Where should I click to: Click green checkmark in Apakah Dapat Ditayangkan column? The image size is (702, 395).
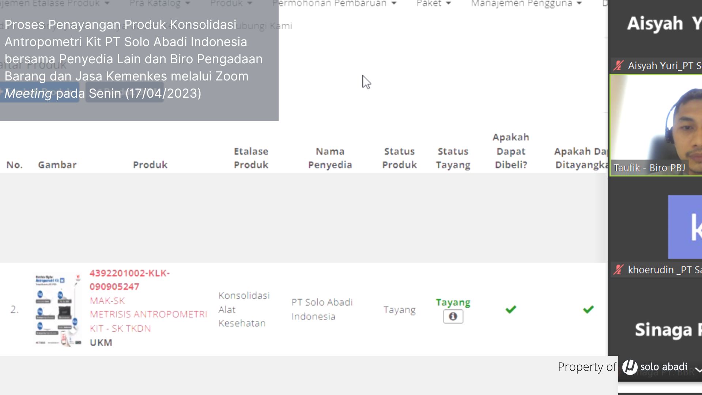[588, 309]
